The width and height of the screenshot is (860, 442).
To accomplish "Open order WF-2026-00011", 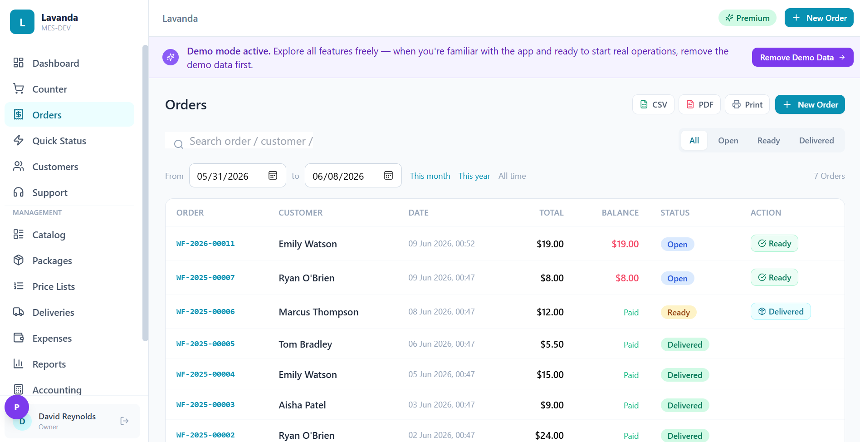I will coord(205,244).
